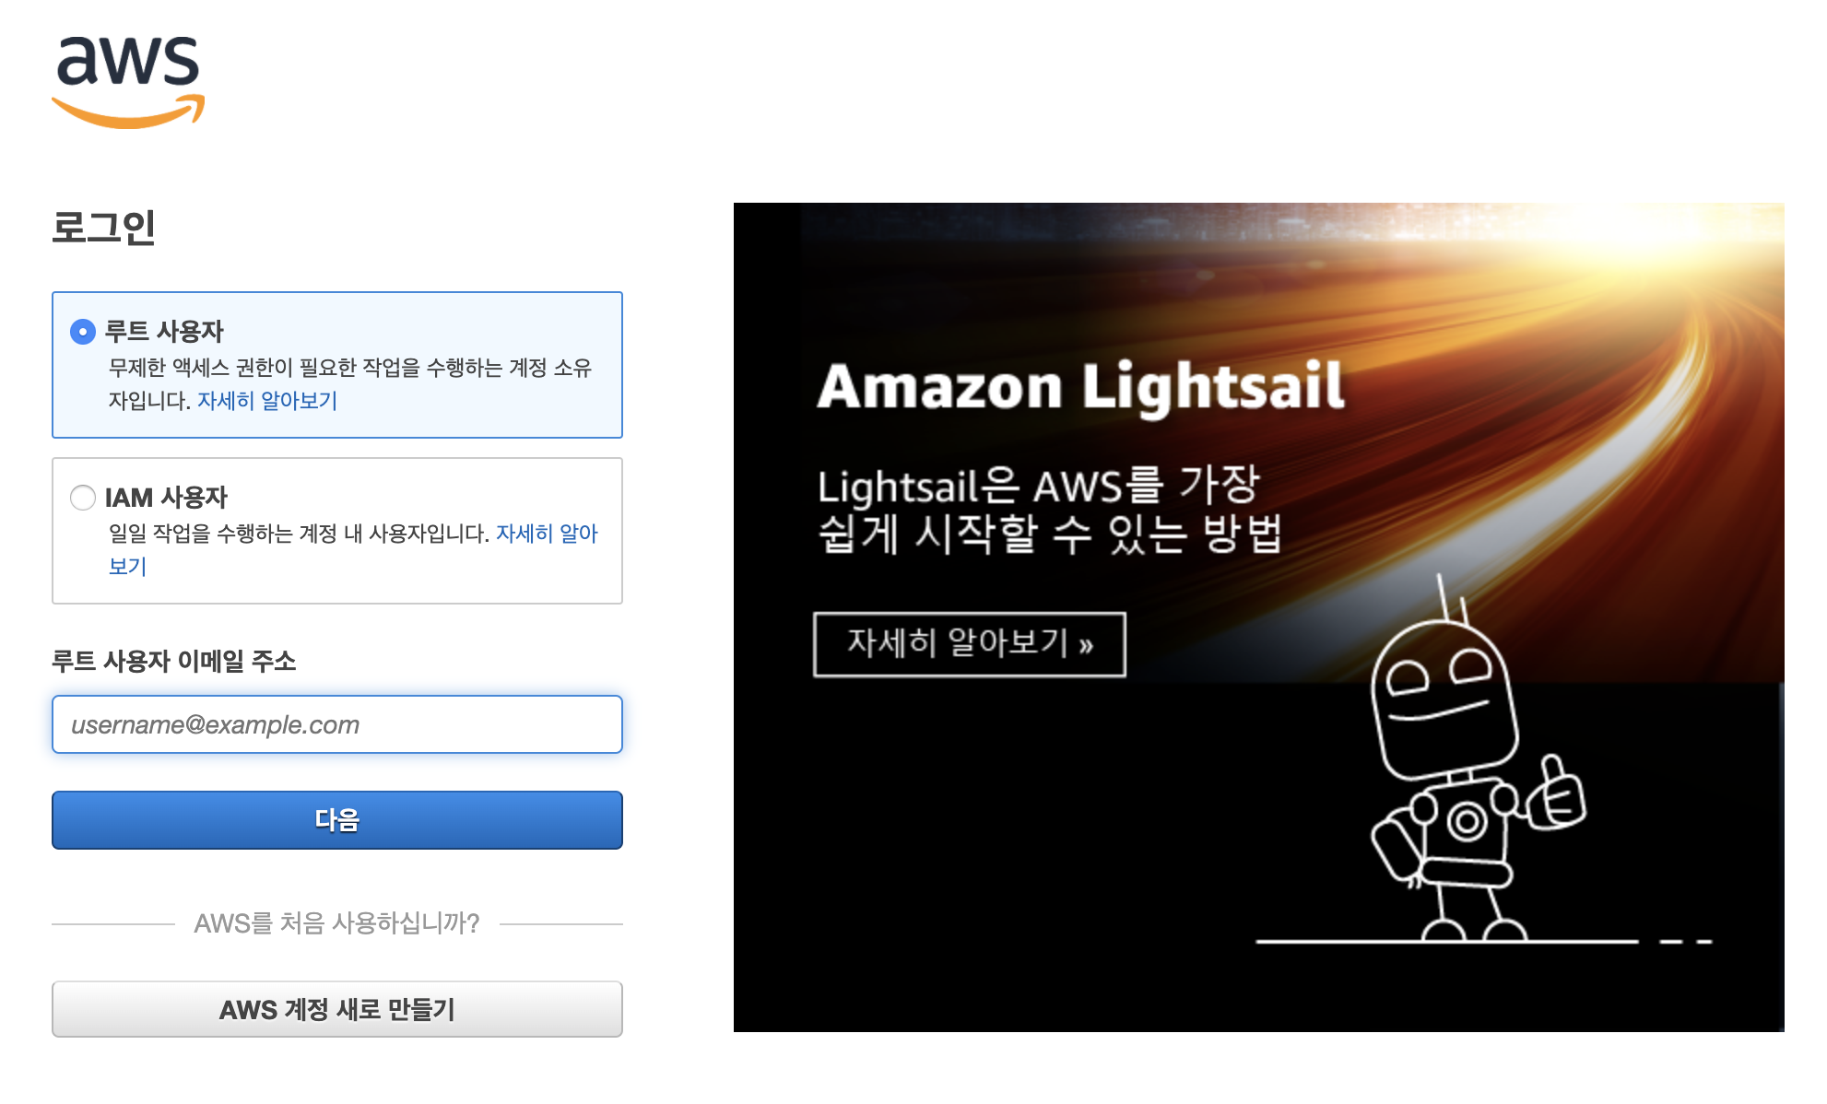Select the IAM 사용자 radio button
This screenshot has width=1827, height=1104.
(x=83, y=498)
